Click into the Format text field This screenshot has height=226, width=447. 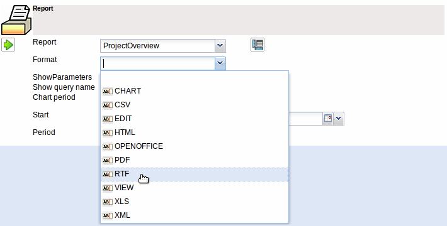(x=157, y=63)
